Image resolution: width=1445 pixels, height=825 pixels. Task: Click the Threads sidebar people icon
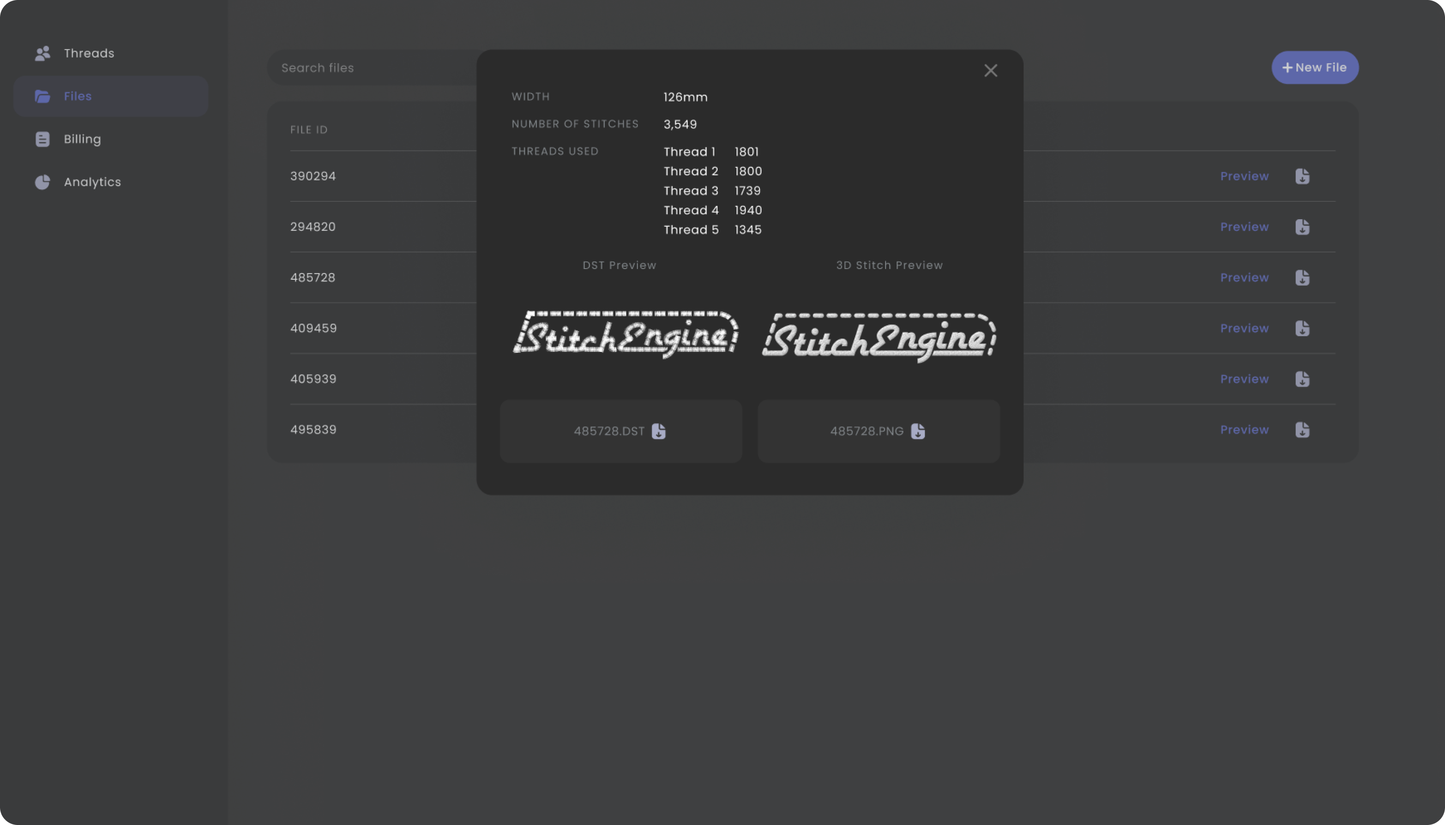pyautogui.click(x=42, y=53)
